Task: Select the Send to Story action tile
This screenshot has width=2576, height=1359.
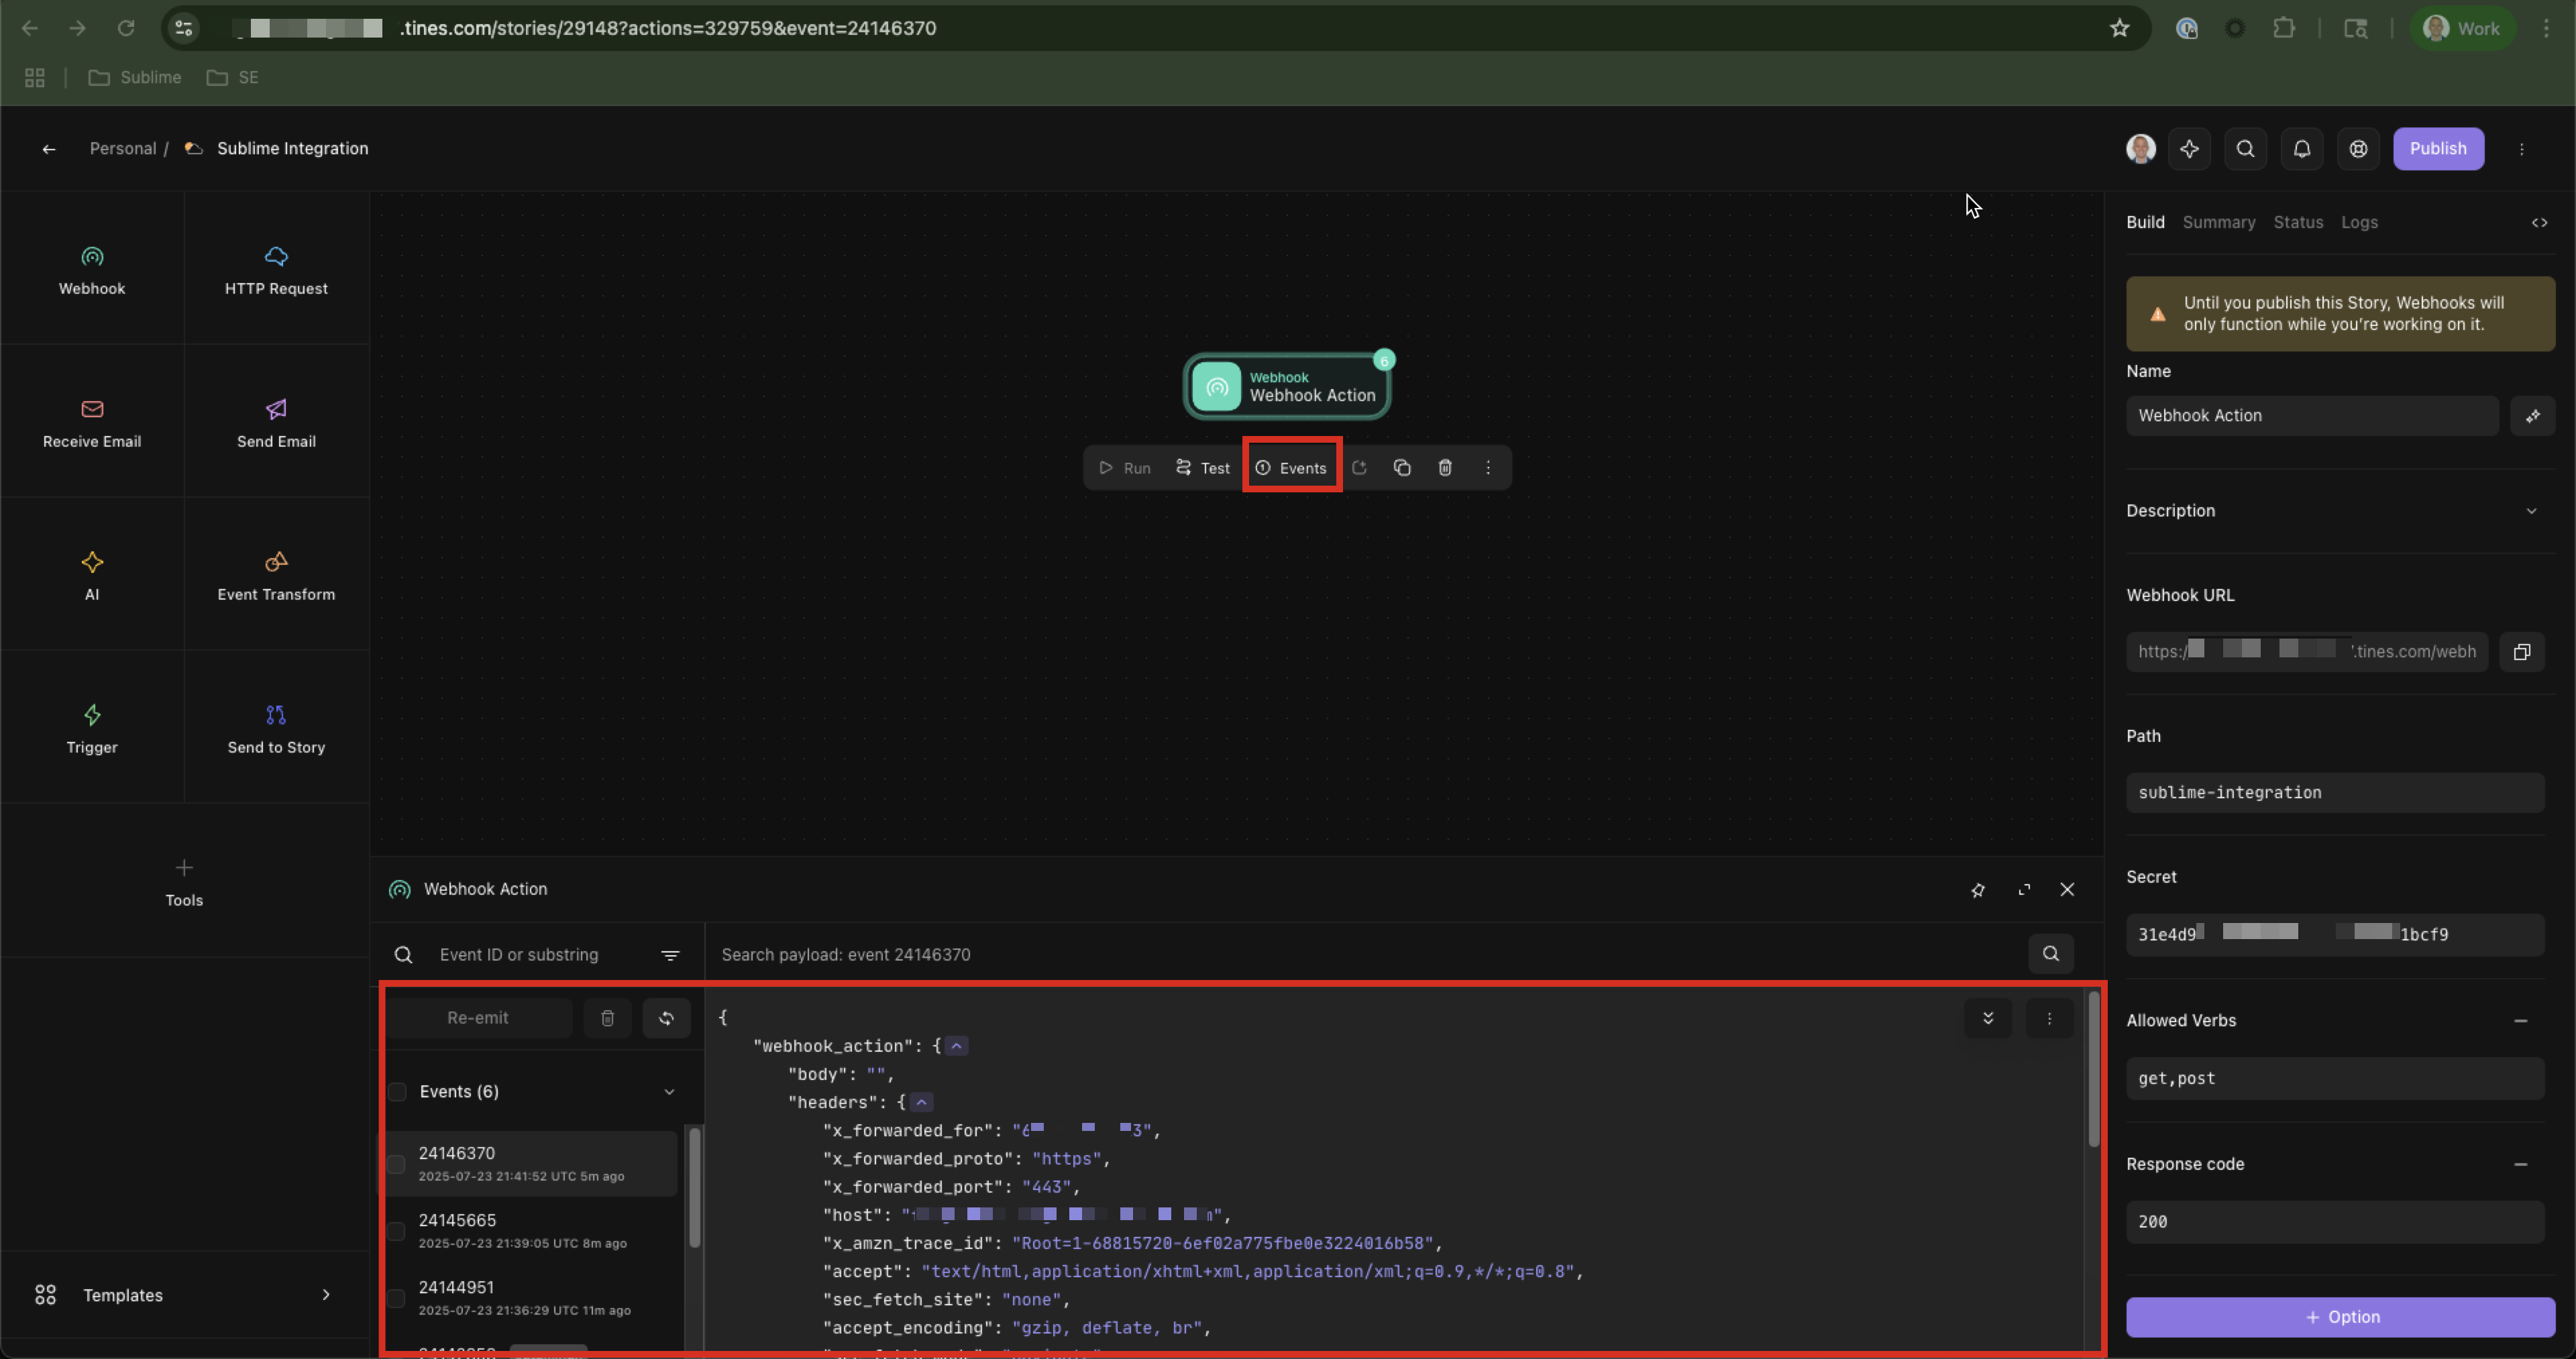Action: [276, 729]
